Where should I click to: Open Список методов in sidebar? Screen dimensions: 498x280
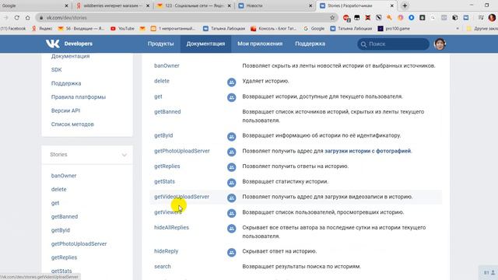coord(72,124)
